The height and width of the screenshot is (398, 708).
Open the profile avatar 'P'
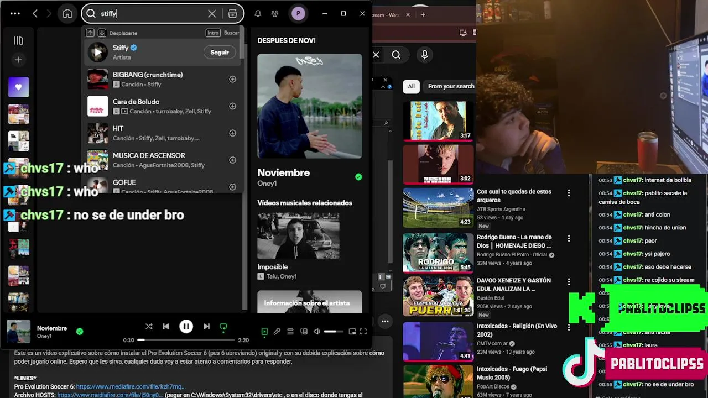point(298,14)
